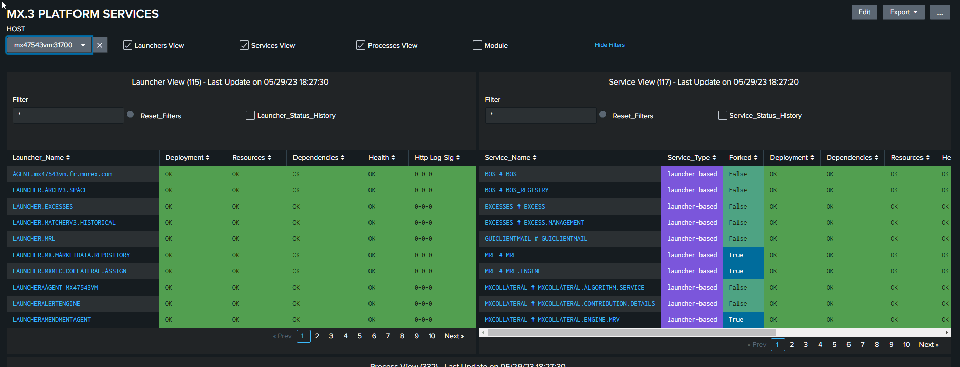Sort Service View by Resources column

tap(910, 157)
